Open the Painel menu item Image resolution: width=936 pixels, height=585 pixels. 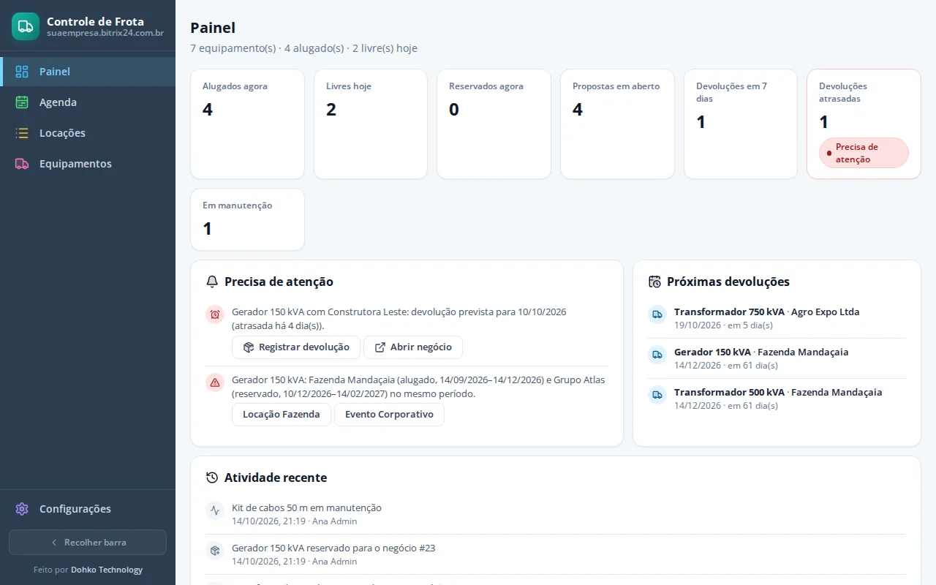point(88,72)
